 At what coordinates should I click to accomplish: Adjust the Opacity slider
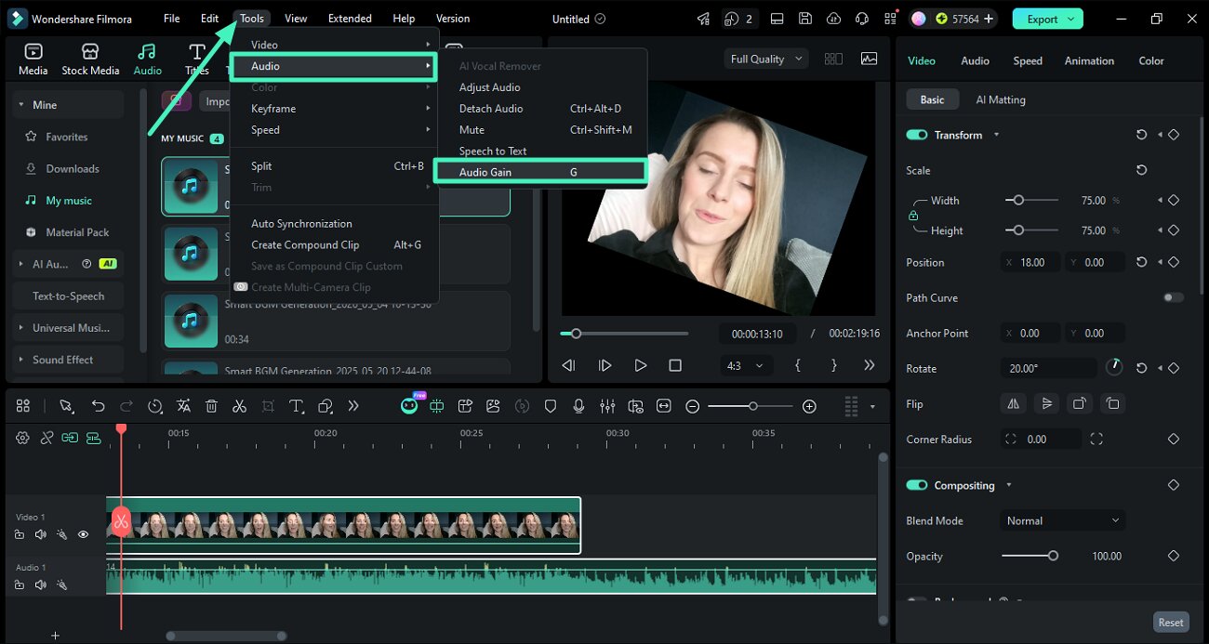click(x=1030, y=556)
